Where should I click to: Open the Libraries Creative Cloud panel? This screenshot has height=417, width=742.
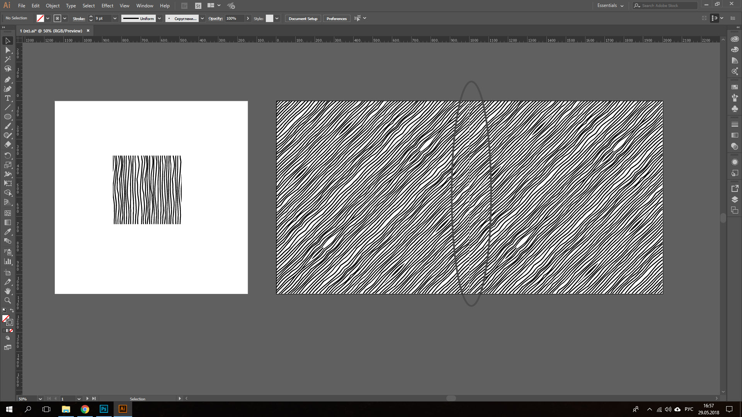click(735, 39)
